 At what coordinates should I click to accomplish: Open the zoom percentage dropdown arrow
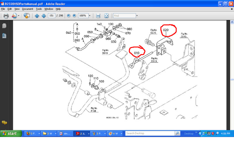point(90,16)
